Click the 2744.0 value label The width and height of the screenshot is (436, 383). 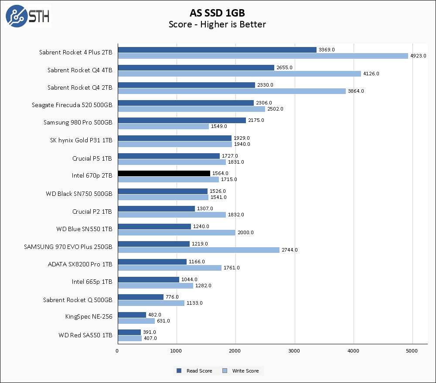click(290, 250)
